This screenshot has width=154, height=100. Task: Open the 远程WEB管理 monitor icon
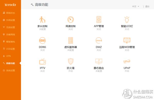127,40
